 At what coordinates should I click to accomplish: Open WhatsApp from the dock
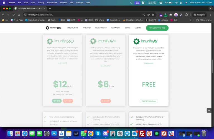point(83,133)
